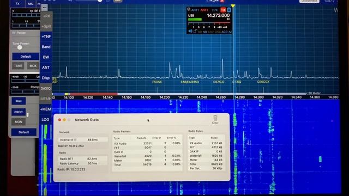Click the +Split side menu button

point(46,27)
